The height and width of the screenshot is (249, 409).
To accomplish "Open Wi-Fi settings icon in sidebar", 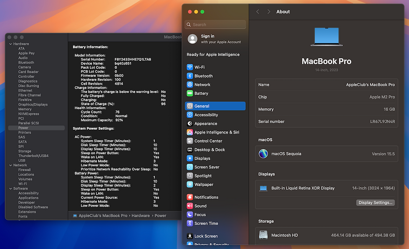I will (x=190, y=67).
